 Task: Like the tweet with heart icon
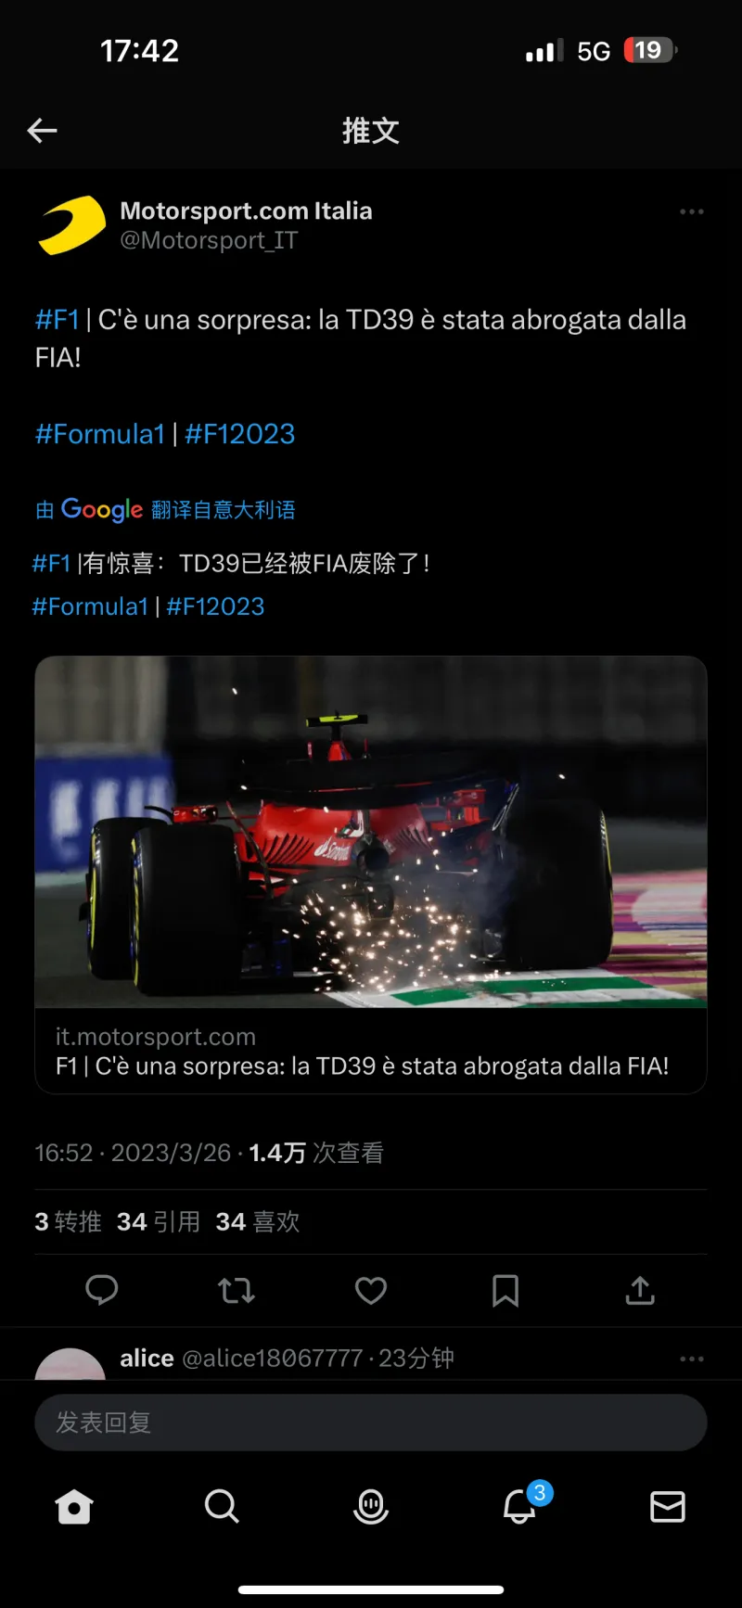tap(371, 1290)
